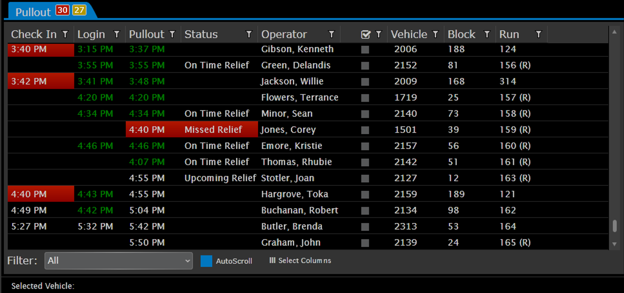Toggle the AutoScroll blue checkbox
The image size is (624, 293).
206,261
